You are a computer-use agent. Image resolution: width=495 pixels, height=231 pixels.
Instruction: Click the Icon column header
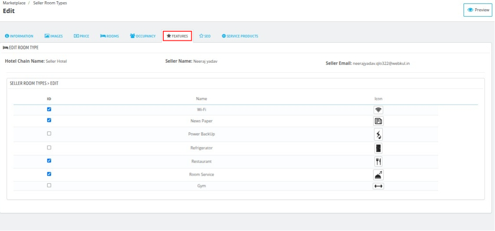(378, 99)
